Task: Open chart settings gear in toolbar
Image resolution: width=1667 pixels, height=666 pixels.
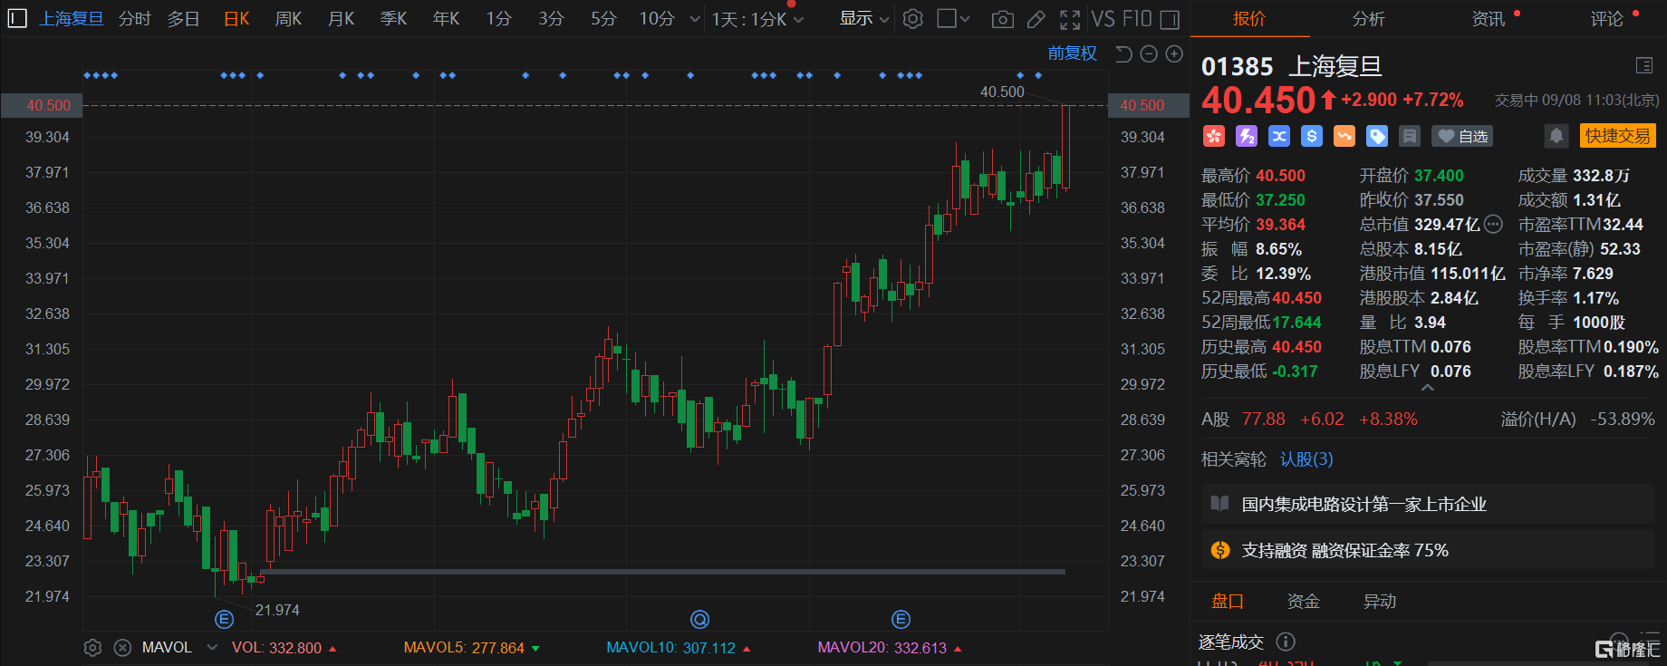Action: coord(913,19)
